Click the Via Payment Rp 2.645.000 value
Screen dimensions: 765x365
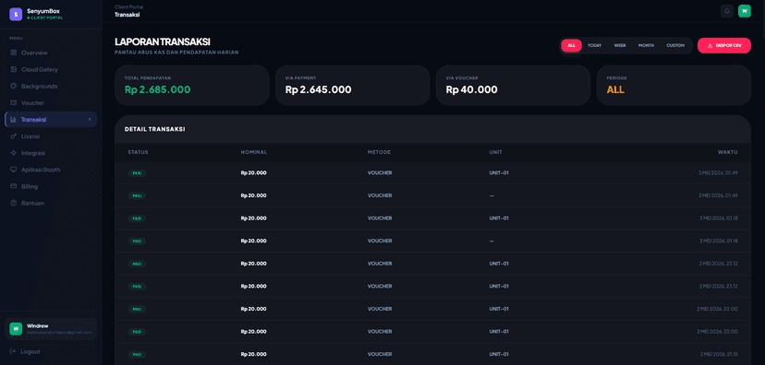(318, 89)
